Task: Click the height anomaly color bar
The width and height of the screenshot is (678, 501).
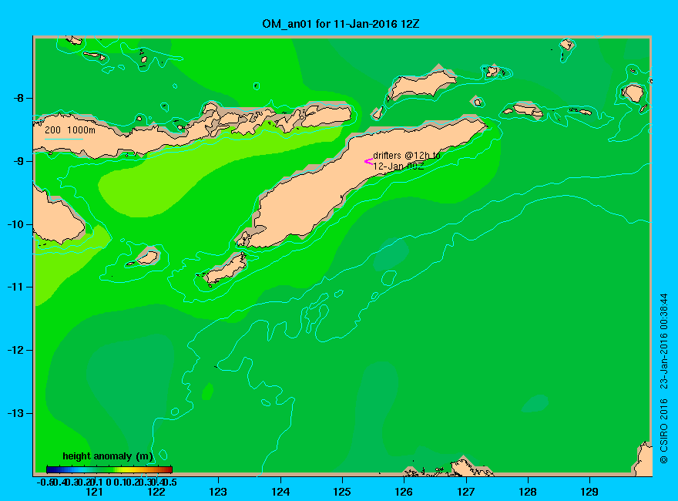Action: (109, 469)
